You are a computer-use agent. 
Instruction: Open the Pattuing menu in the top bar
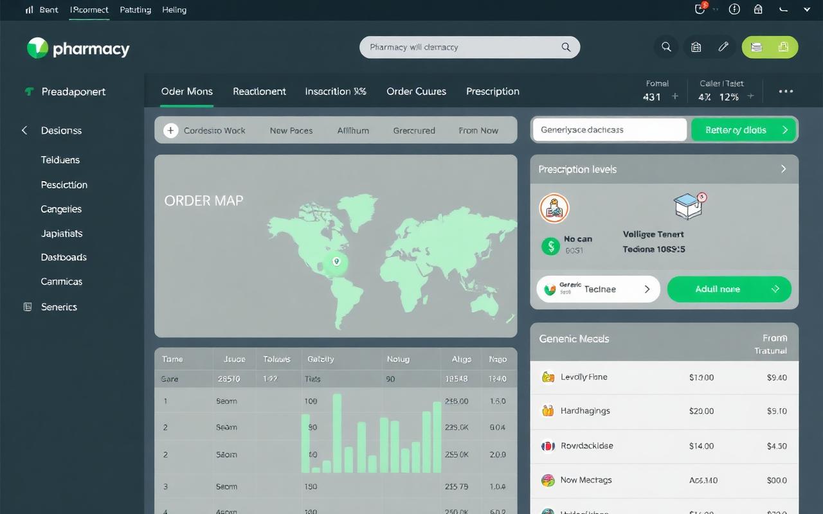point(135,10)
